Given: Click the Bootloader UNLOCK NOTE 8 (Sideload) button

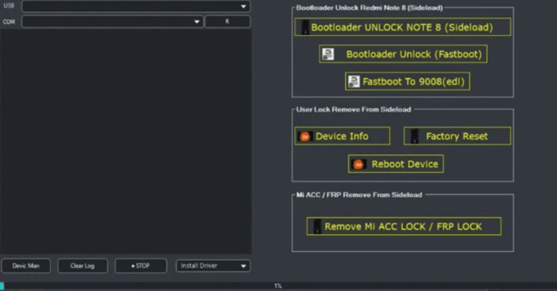Looking at the screenshot, I should [403, 27].
